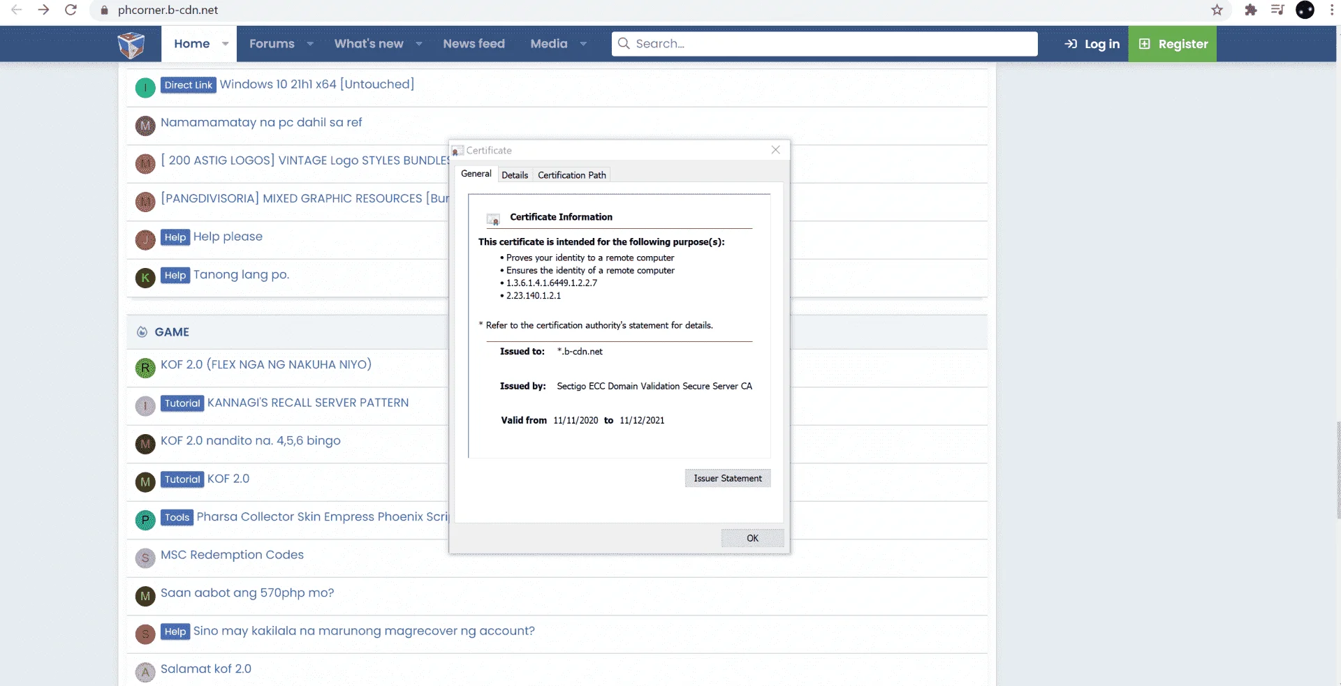
Task: Click the Issuer Statement button
Action: tap(728, 478)
